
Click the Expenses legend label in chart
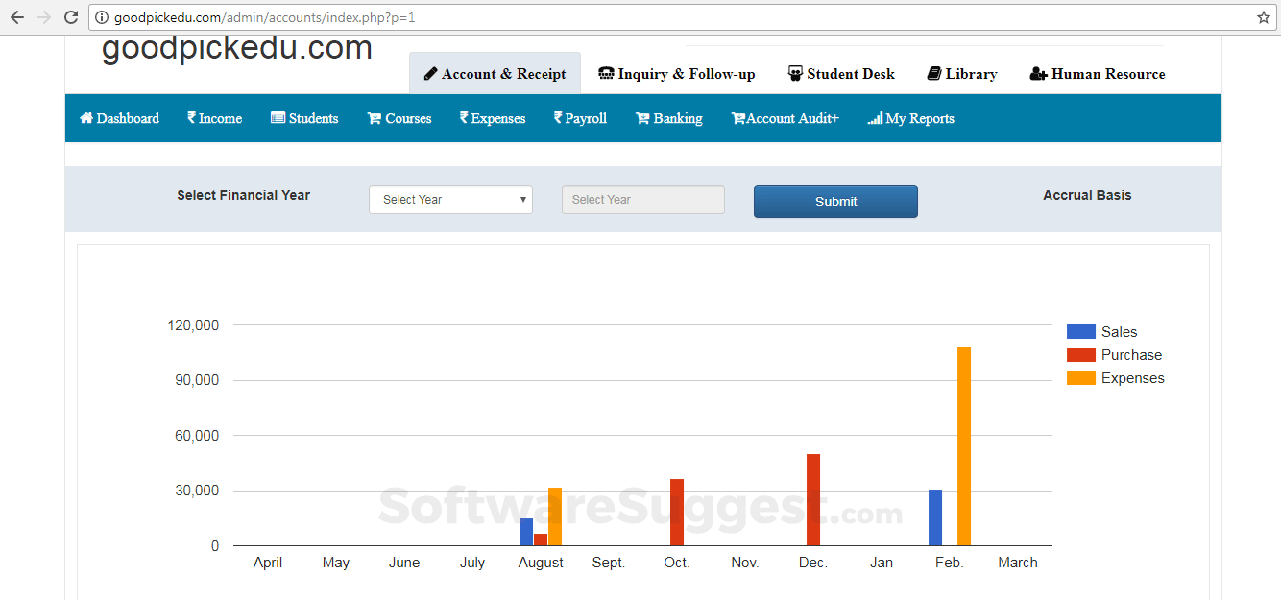(x=1133, y=378)
